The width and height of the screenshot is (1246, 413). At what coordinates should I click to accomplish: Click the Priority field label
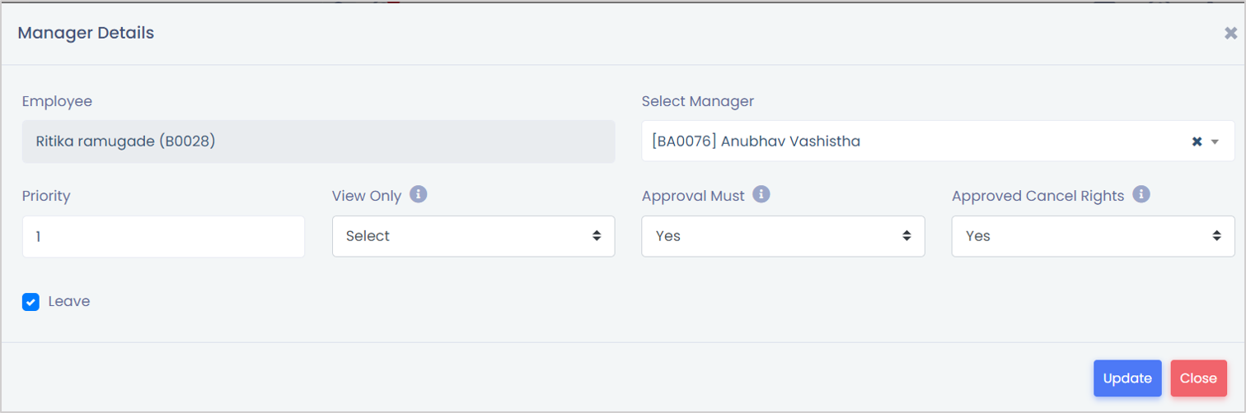46,196
